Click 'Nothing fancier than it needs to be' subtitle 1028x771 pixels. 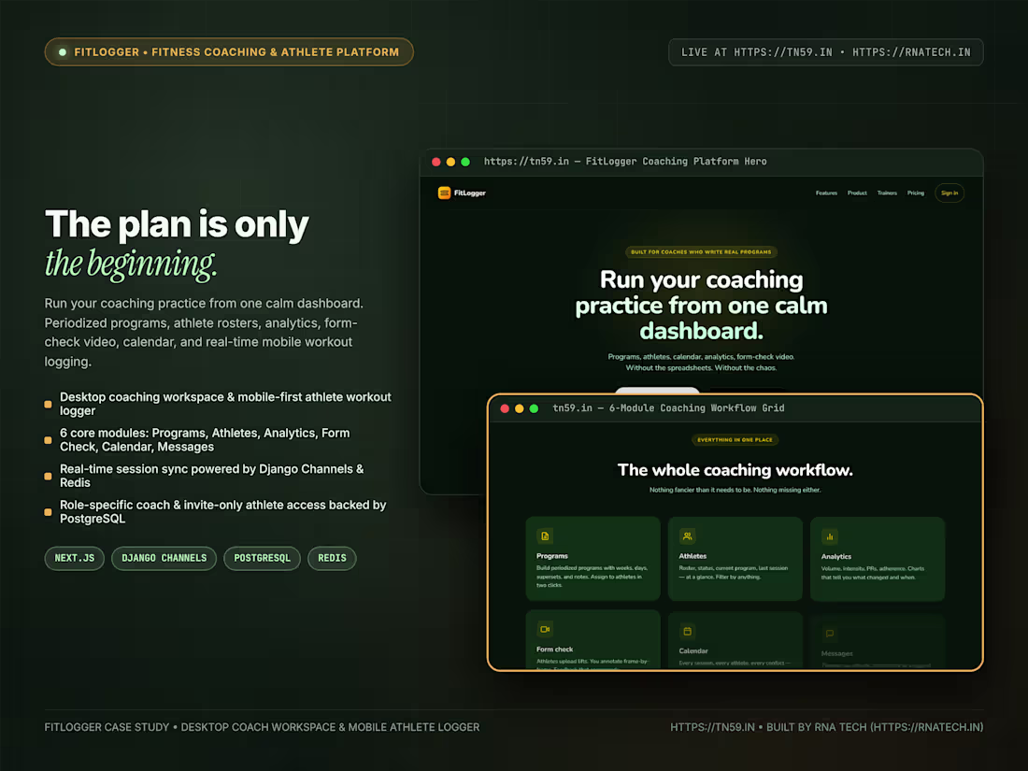(x=735, y=490)
